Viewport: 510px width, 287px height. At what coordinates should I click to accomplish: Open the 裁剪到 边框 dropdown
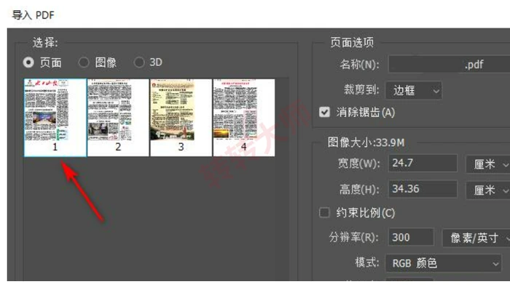[x=413, y=90]
